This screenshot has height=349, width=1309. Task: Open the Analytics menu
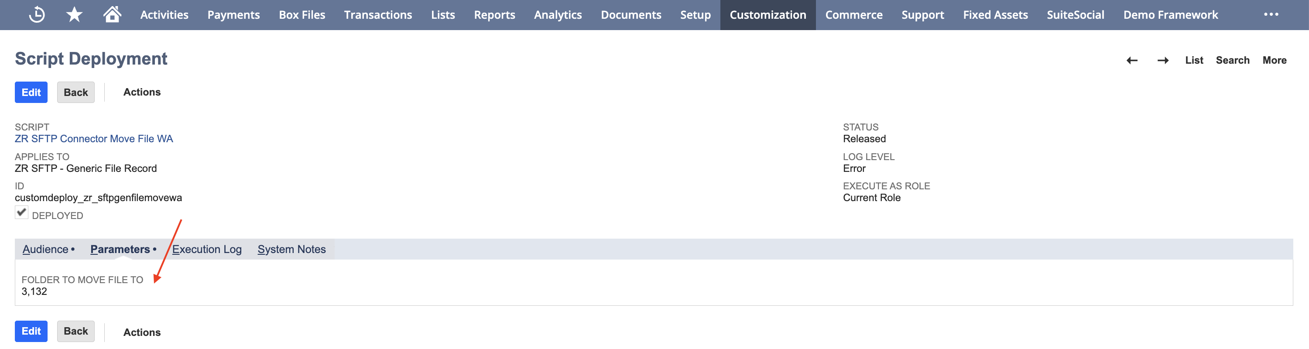coord(558,15)
